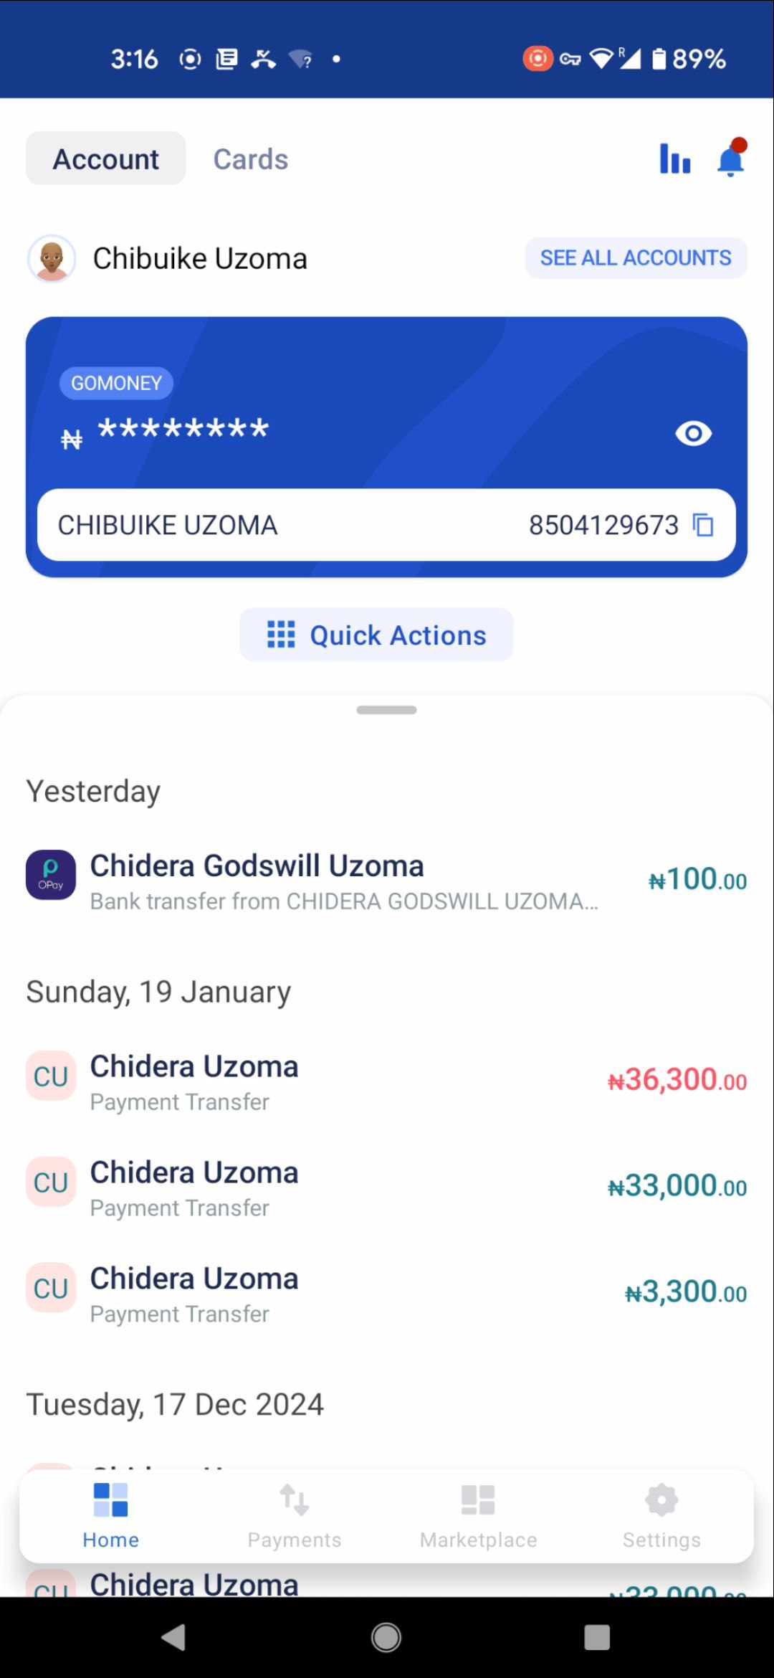774x1678 pixels.
Task: Go to Home tab in bottom bar
Action: click(x=110, y=1515)
